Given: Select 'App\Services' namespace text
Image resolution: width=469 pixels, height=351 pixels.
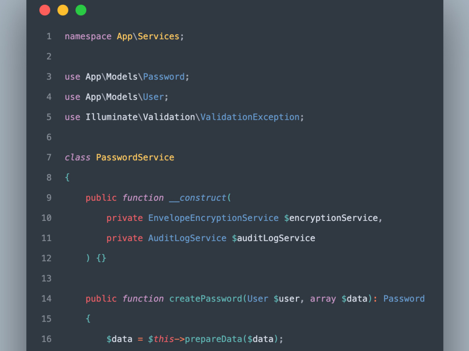Looking at the screenshot, I should click(148, 37).
